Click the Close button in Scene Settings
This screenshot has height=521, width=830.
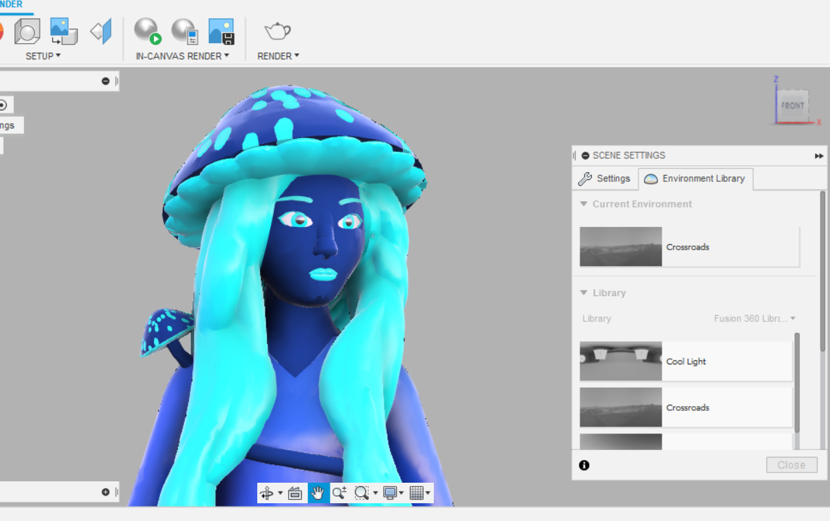(791, 464)
